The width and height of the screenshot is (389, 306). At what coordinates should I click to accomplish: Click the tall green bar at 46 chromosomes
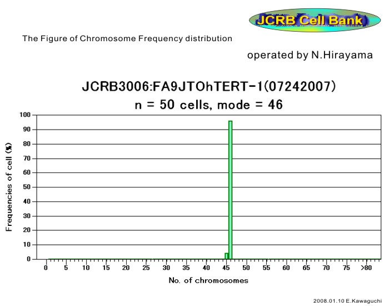click(230, 189)
